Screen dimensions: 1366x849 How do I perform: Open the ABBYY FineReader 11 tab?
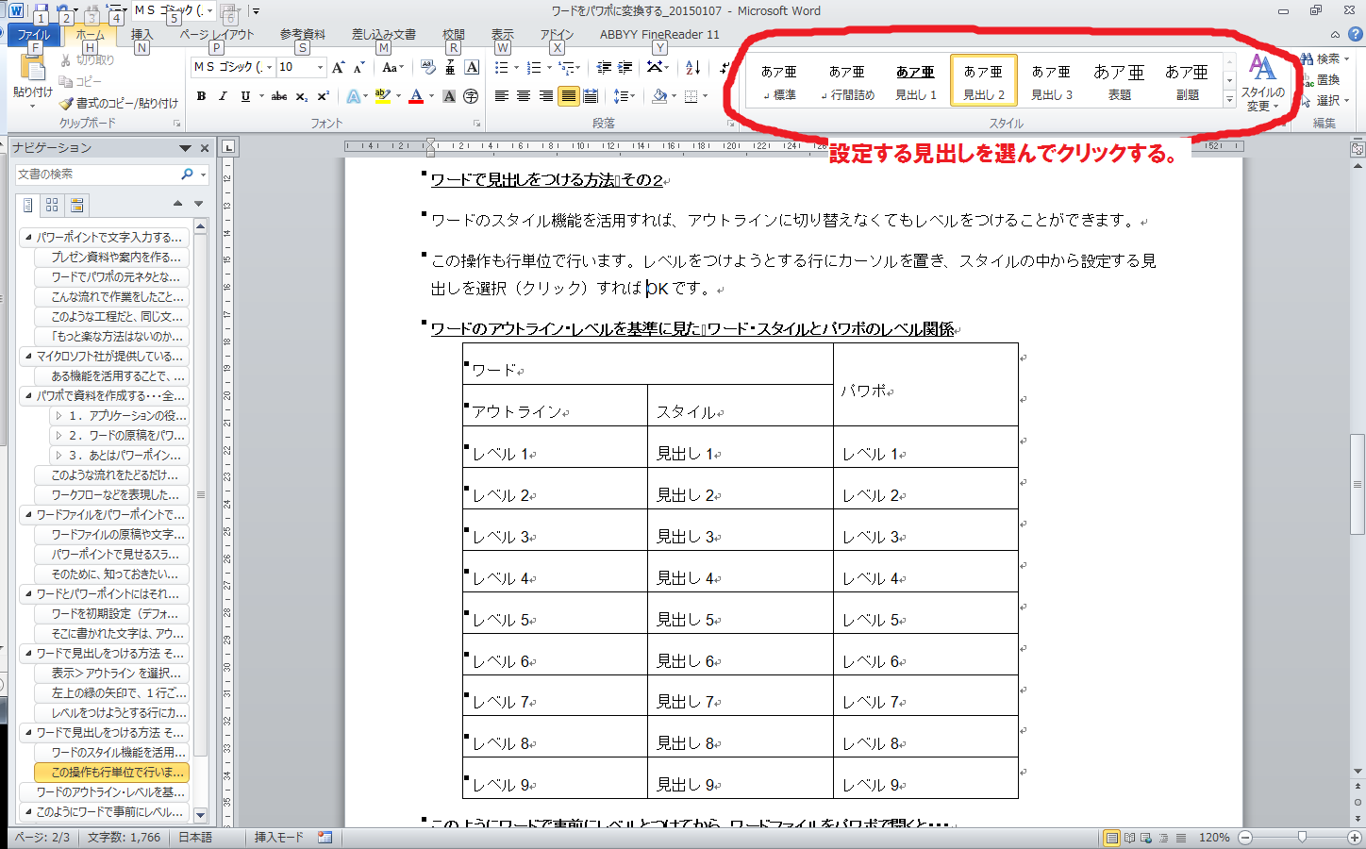(659, 35)
